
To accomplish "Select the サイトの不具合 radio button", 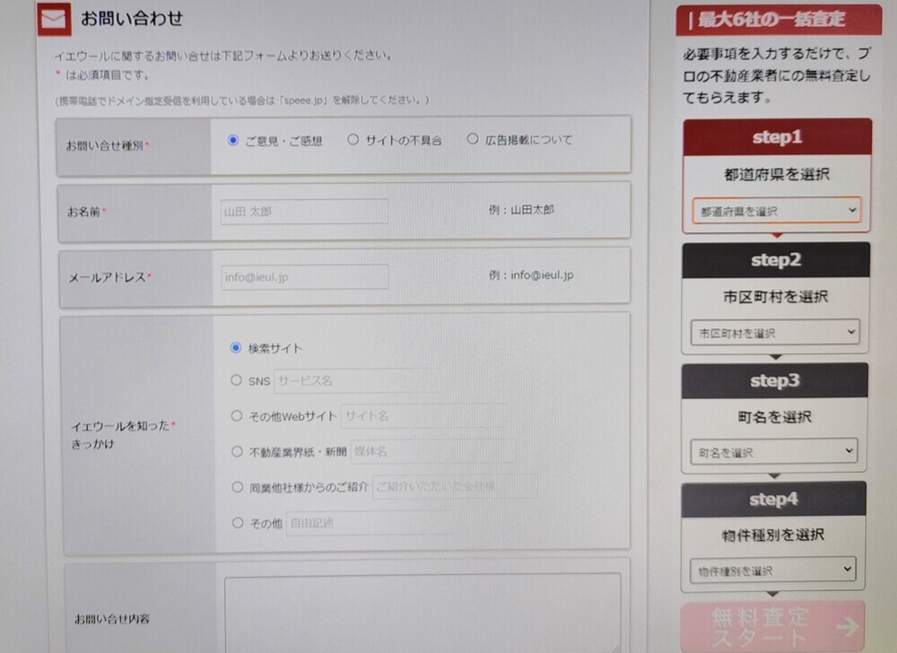I will click(353, 140).
